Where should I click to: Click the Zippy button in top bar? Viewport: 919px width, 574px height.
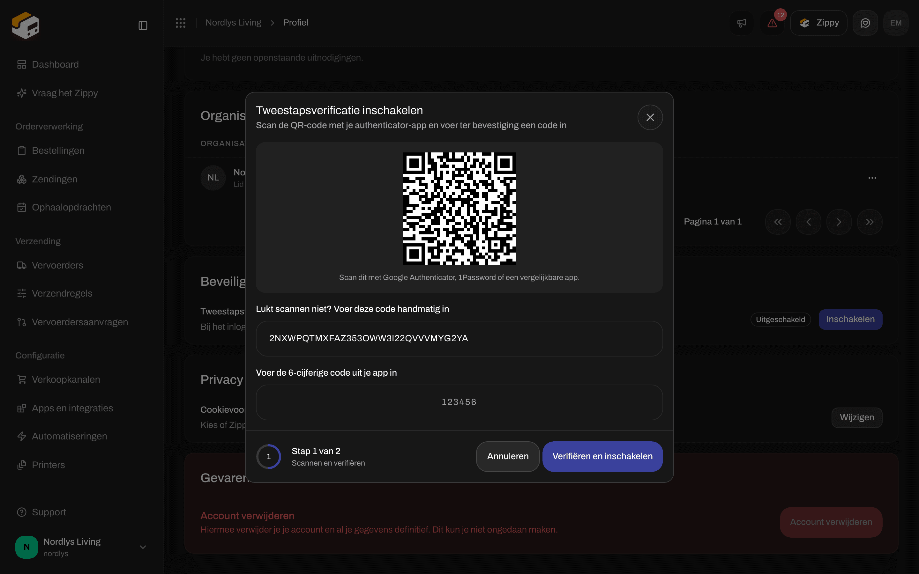pyautogui.click(x=818, y=23)
